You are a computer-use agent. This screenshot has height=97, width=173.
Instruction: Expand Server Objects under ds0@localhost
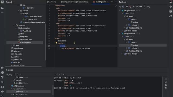tap(122, 31)
